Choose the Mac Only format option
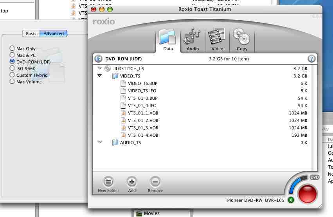Viewport: 333px width, 217px height. coord(12,48)
